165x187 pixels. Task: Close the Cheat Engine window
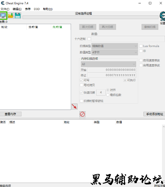161,3
